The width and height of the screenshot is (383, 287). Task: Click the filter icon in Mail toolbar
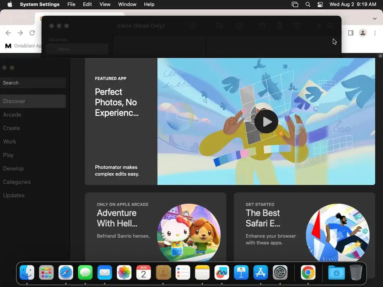tap(193, 26)
